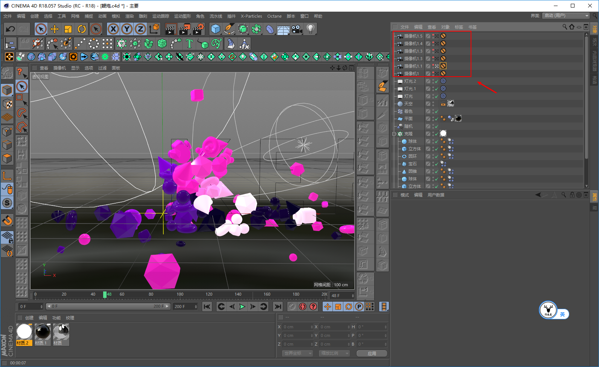Screen dimensions: 599x367
Task: Click the camera object icon in toolbar
Action: (x=297, y=29)
